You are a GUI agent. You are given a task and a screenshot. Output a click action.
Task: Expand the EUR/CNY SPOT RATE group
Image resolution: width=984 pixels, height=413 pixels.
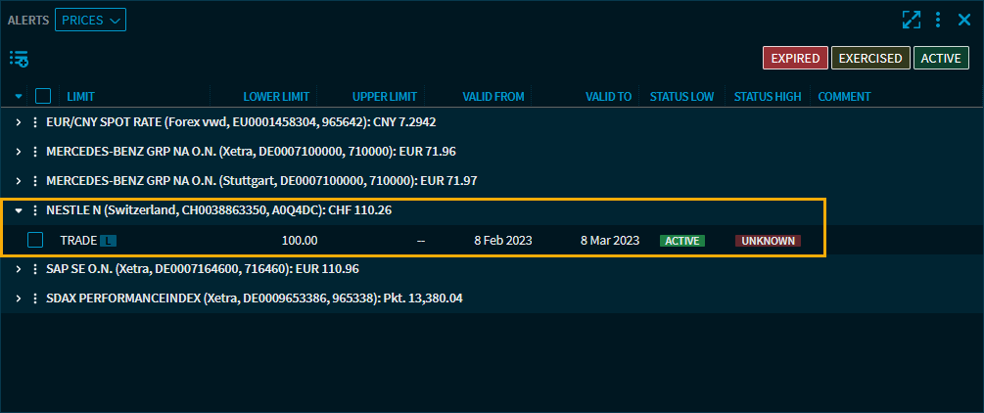point(18,122)
